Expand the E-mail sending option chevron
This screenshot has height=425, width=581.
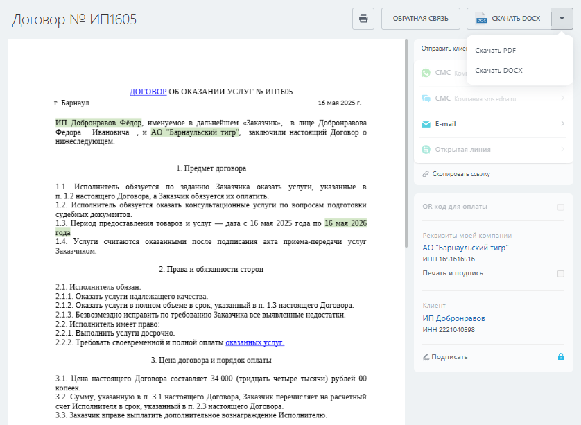(562, 124)
